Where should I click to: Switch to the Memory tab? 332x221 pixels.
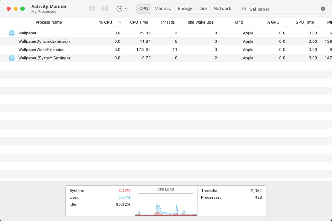[x=163, y=8]
